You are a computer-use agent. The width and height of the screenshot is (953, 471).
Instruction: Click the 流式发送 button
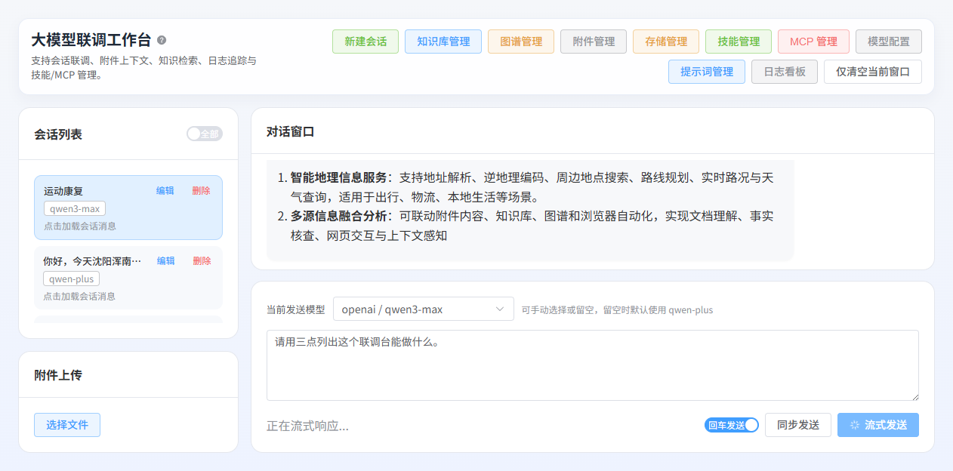[878, 425]
